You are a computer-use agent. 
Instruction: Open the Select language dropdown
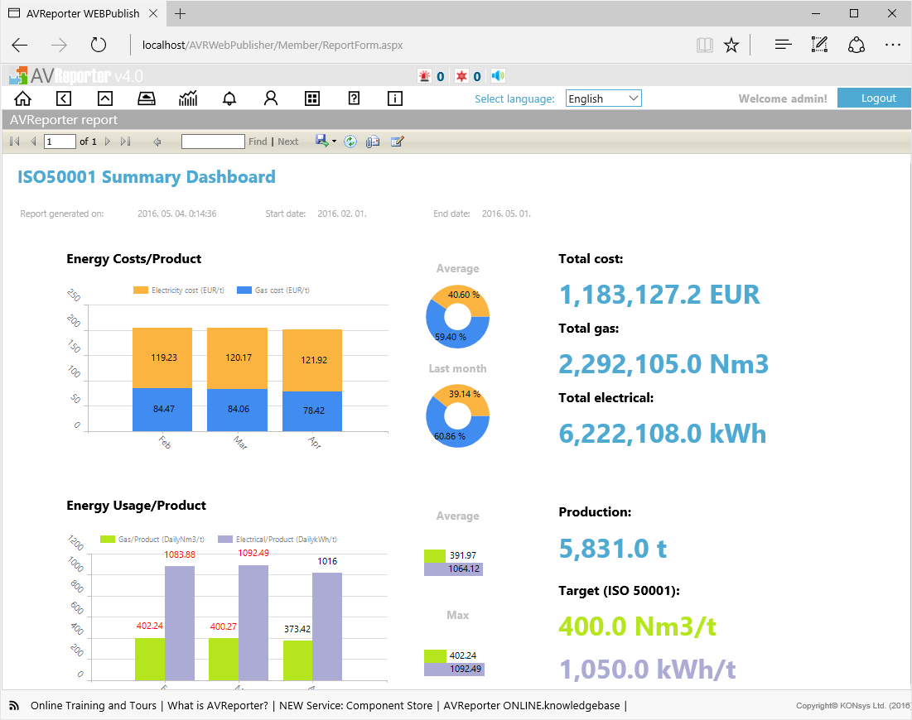click(604, 98)
